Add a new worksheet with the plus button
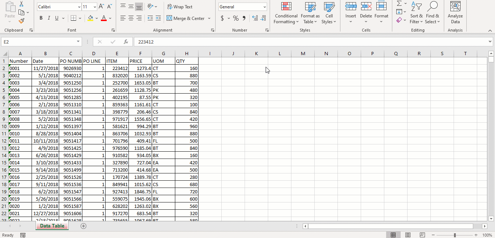This screenshot has height=238, width=495. click(x=83, y=226)
